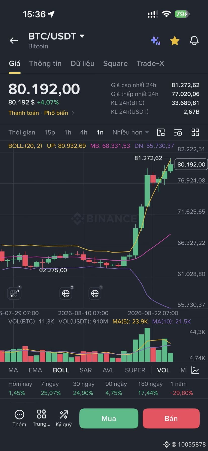
Task: Tap the Thanh toán tag link
Action: (24, 113)
